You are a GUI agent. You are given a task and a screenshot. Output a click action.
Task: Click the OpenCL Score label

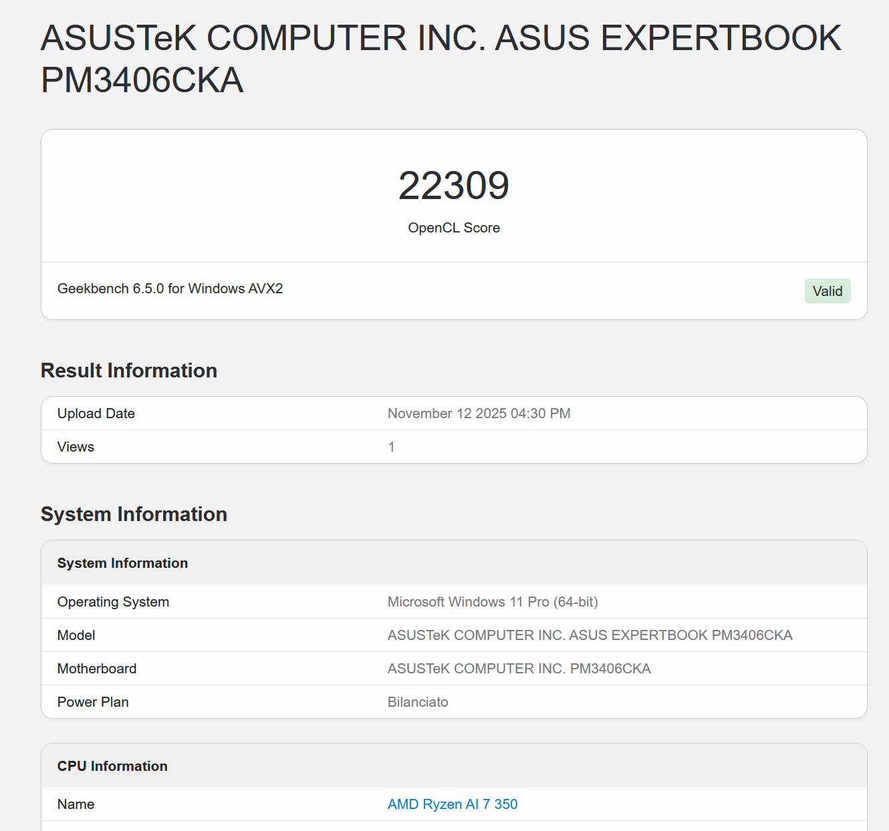(454, 228)
